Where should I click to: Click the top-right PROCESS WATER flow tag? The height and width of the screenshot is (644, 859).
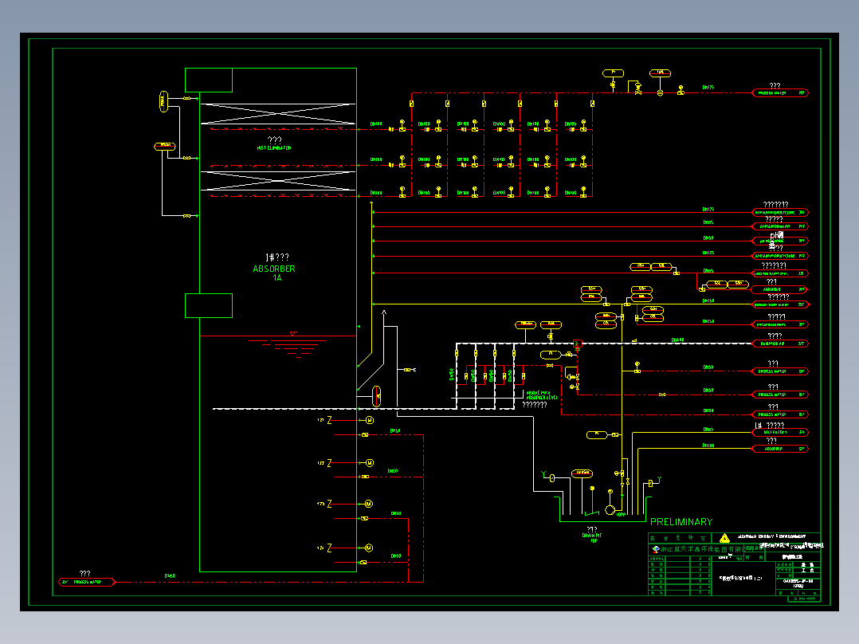click(779, 93)
